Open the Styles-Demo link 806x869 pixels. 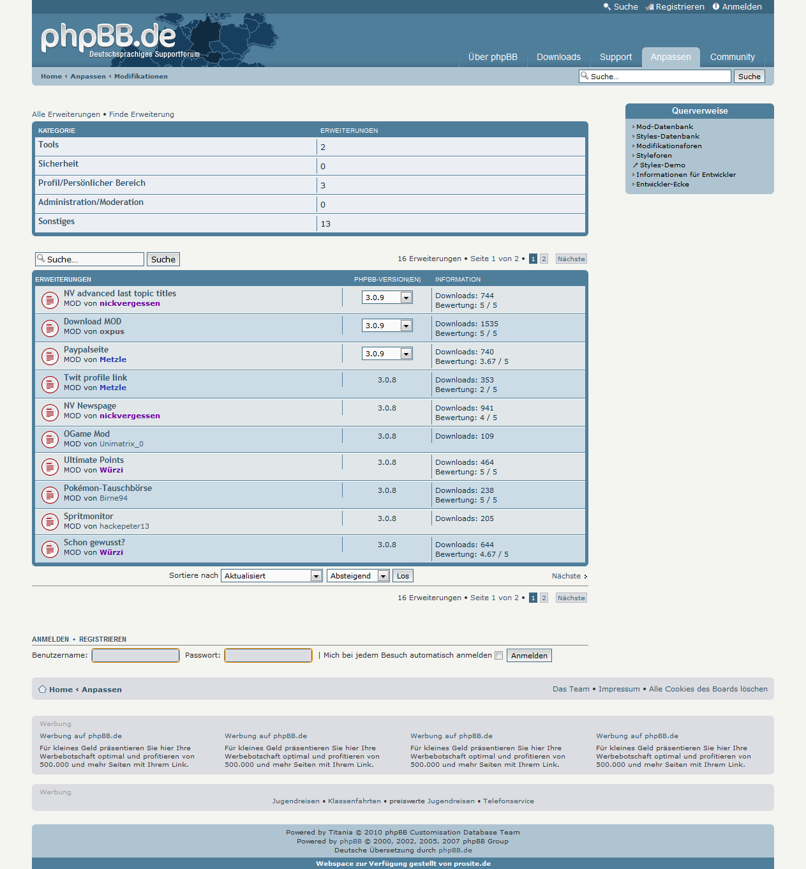[662, 165]
